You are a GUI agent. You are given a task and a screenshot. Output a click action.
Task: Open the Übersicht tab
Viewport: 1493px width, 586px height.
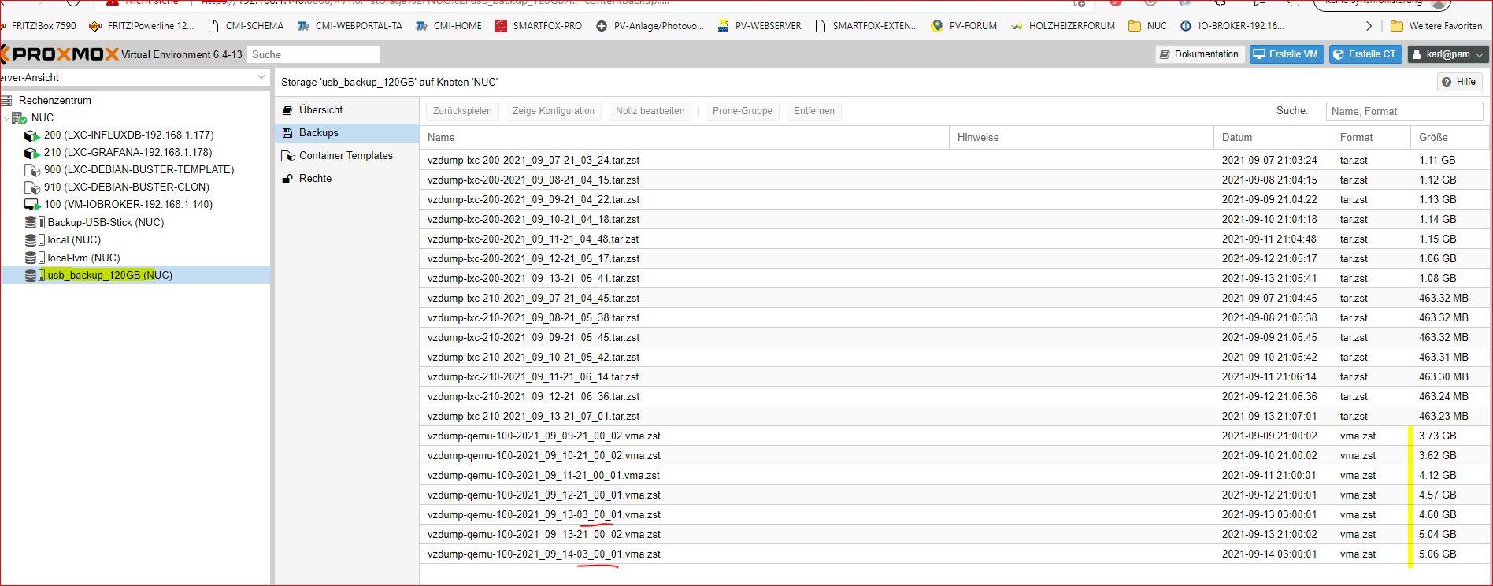pyautogui.click(x=346, y=110)
